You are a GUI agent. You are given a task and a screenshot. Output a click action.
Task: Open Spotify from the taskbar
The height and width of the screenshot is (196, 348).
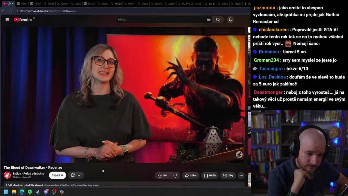click(30, 192)
